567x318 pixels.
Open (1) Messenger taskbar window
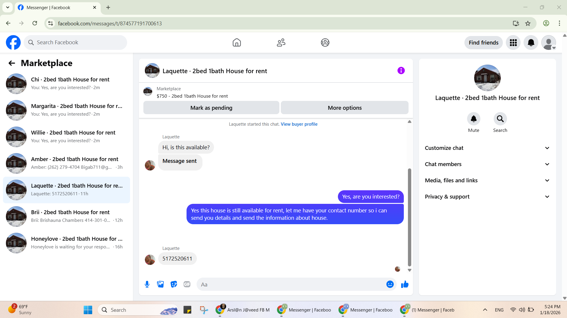(x=427, y=310)
